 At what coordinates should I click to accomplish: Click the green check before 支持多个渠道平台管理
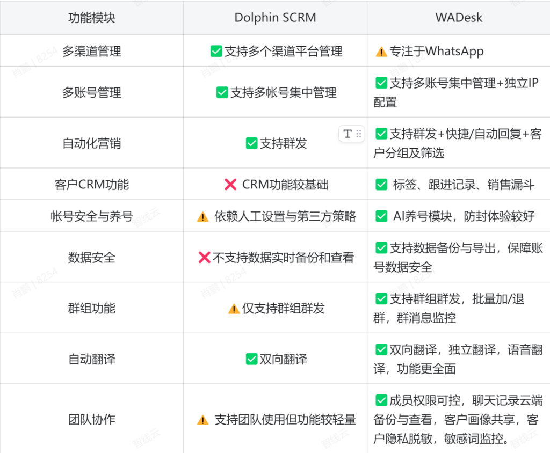(216, 52)
